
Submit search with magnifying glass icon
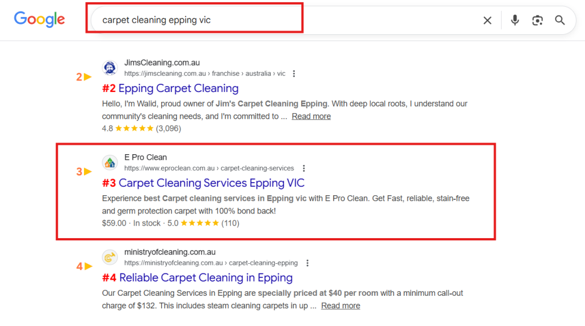pos(560,21)
